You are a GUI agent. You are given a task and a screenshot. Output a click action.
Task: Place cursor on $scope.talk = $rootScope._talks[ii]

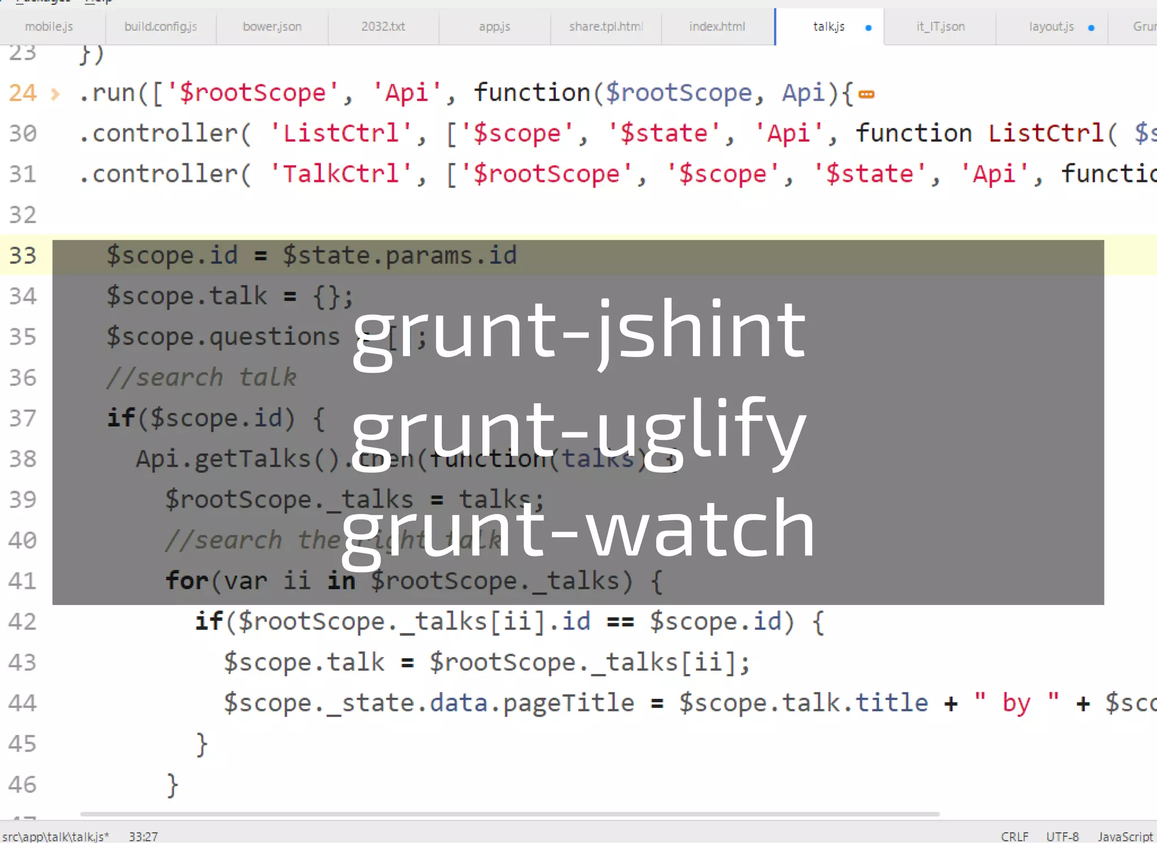[487, 662]
